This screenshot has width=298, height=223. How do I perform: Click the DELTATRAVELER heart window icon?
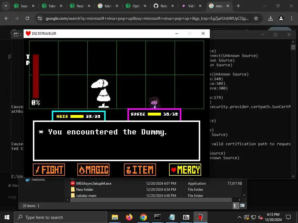[x=28, y=34]
